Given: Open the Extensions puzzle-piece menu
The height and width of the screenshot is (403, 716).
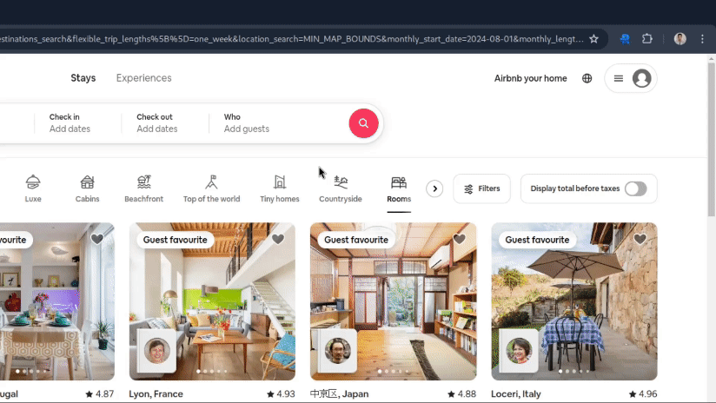Looking at the screenshot, I should coord(647,39).
